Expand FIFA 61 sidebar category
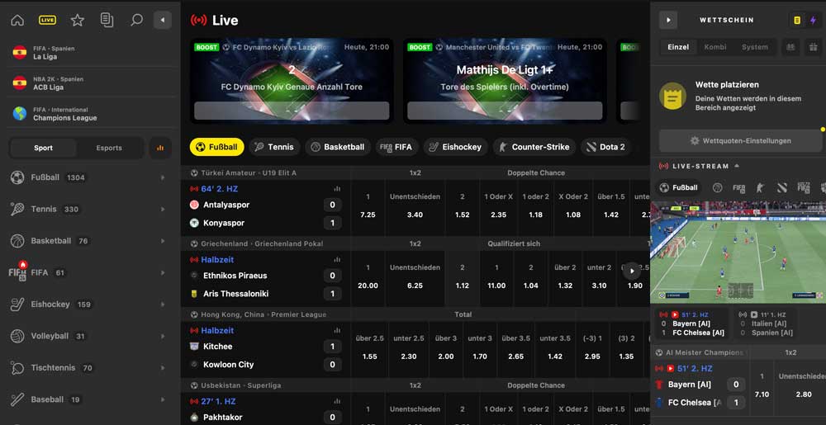826x425 pixels. coord(89,272)
